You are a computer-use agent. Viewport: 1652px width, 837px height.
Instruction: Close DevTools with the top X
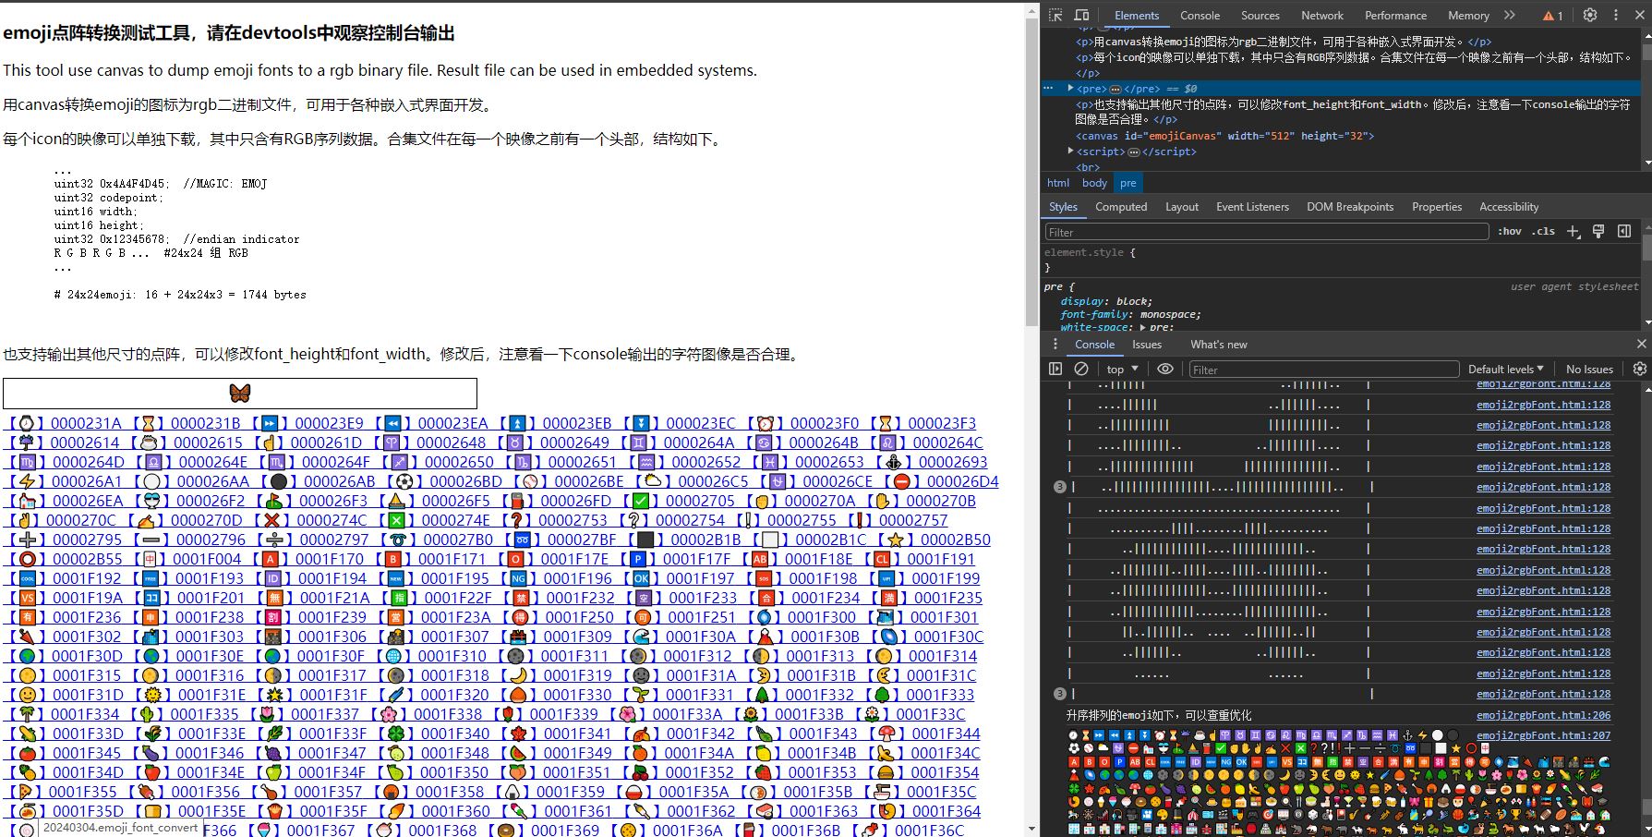1641,15
